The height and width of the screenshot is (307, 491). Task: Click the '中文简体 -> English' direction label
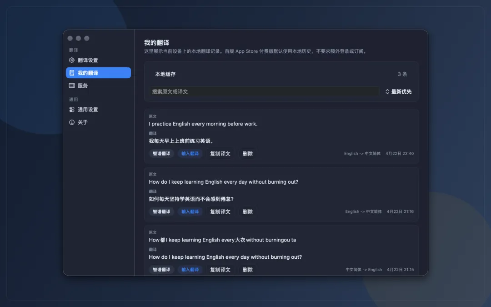coord(364,270)
